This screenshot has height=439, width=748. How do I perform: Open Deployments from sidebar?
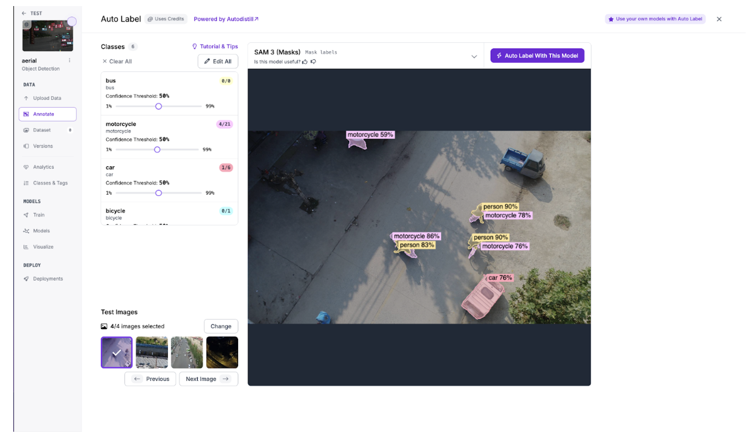coord(48,279)
